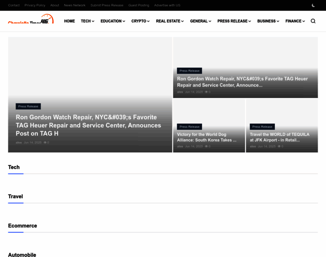Open 'Victory for the World Dog Alliance' article
This screenshot has height=257, width=326.
point(207,137)
